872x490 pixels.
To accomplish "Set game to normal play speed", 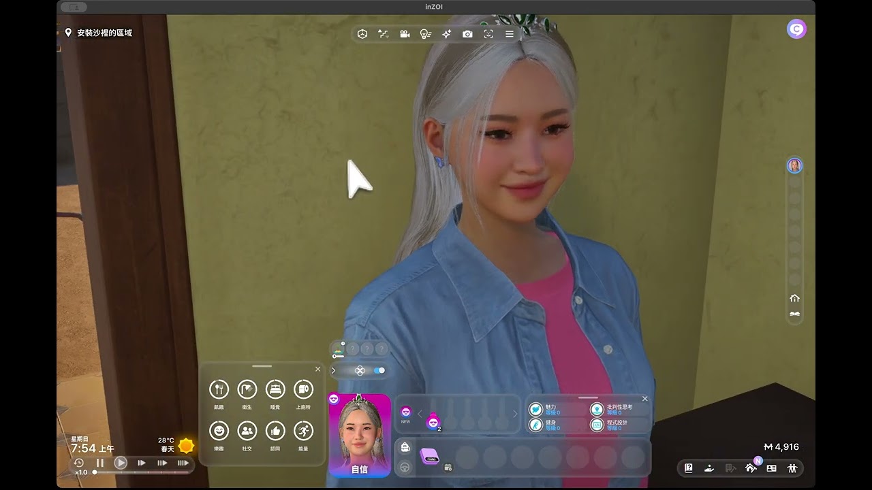I will pos(121,463).
